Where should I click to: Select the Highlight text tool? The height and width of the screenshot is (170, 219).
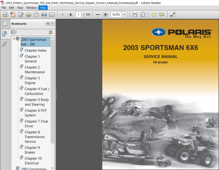point(162,15)
